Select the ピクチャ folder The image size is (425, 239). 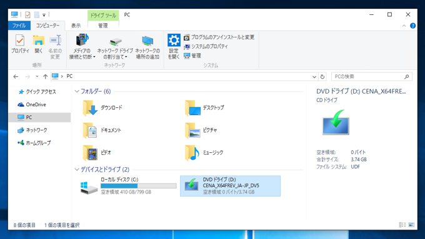pos(201,130)
